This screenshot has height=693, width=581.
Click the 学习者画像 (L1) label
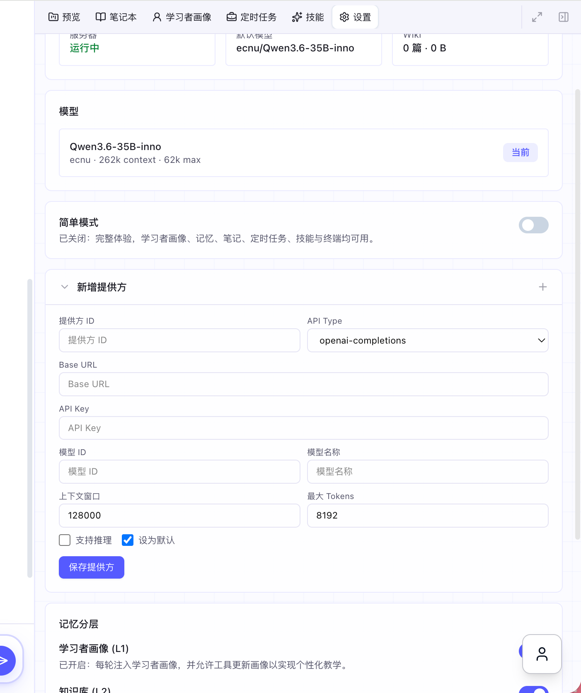94,649
